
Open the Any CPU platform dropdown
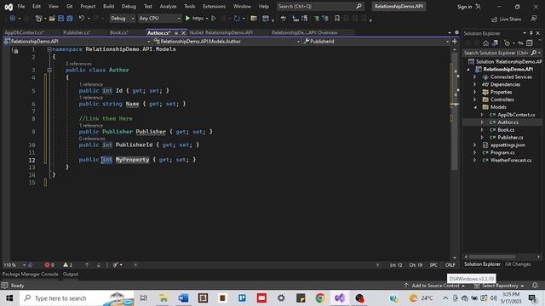pyautogui.click(x=159, y=19)
